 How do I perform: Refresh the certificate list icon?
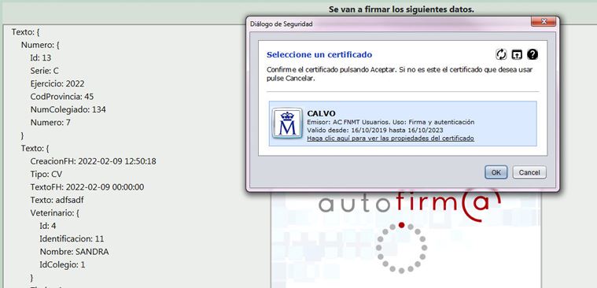click(x=502, y=54)
